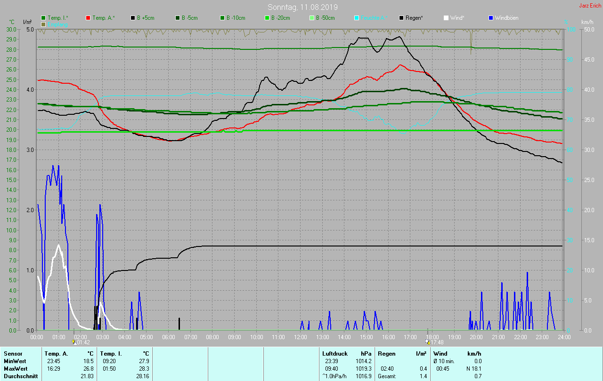Click the B -20cm legend square
Image resolution: width=603 pixels, height=381 pixels.
pyautogui.click(x=267, y=18)
